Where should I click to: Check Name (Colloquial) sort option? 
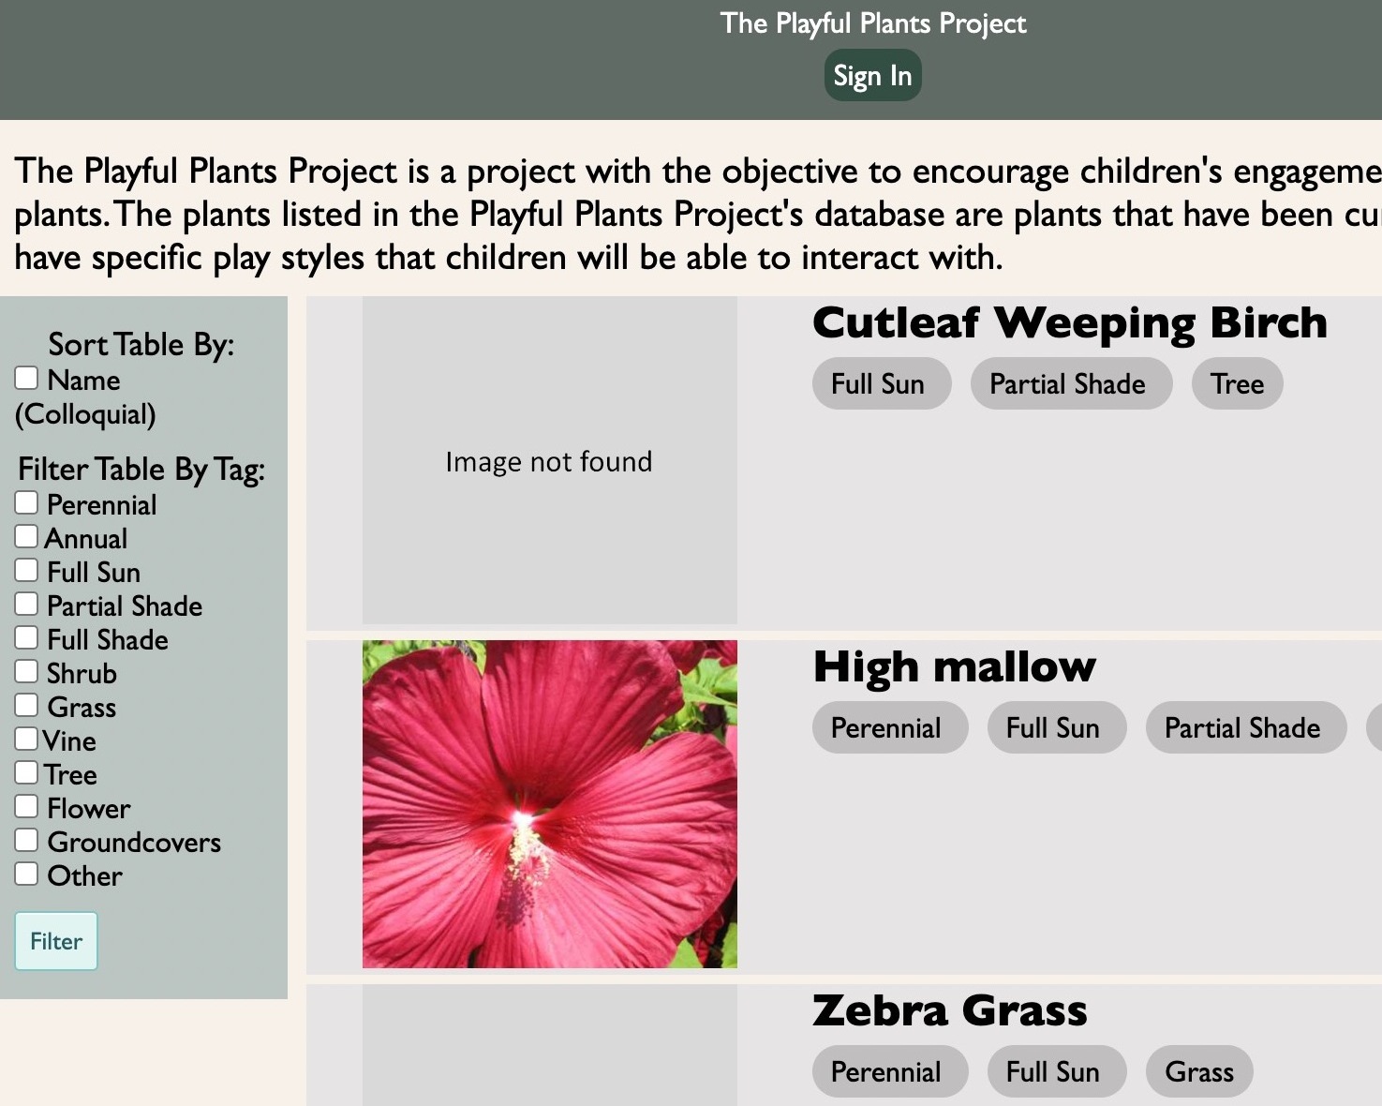point(26,377)
